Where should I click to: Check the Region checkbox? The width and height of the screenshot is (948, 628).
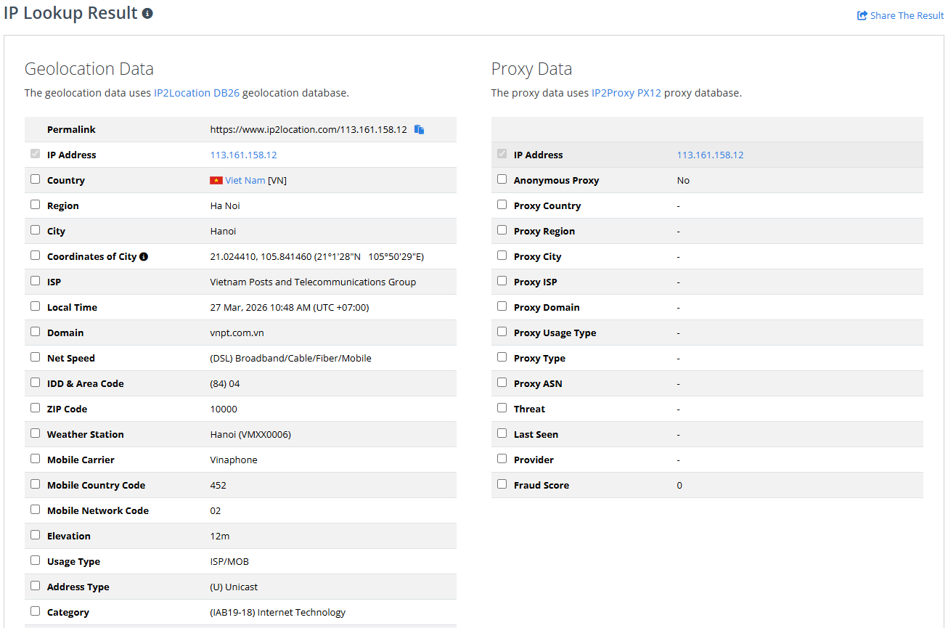coord(35,204)
